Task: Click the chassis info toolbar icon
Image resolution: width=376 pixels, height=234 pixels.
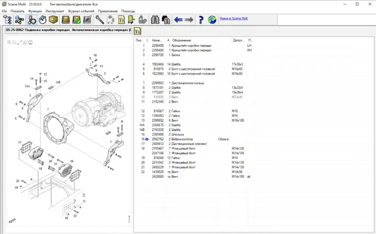Action: coord(19,20)
